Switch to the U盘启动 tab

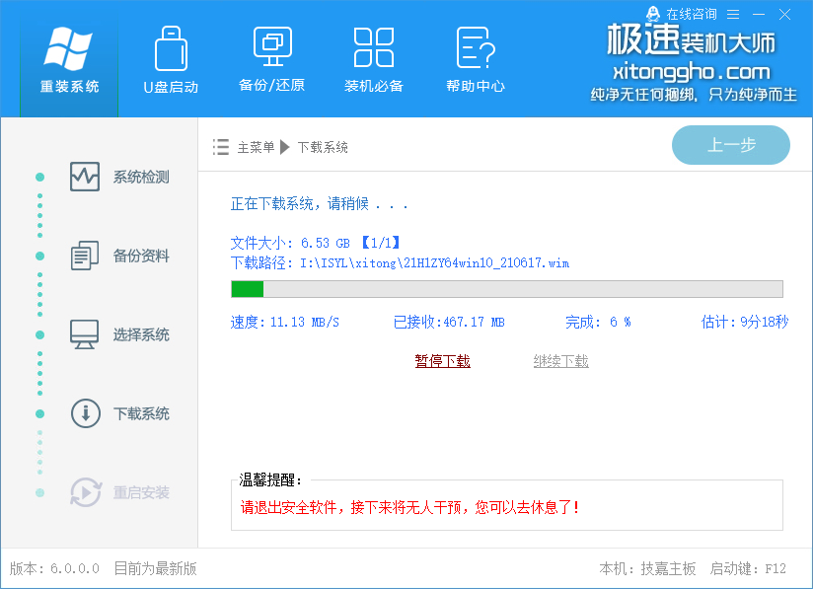[171, 59]
